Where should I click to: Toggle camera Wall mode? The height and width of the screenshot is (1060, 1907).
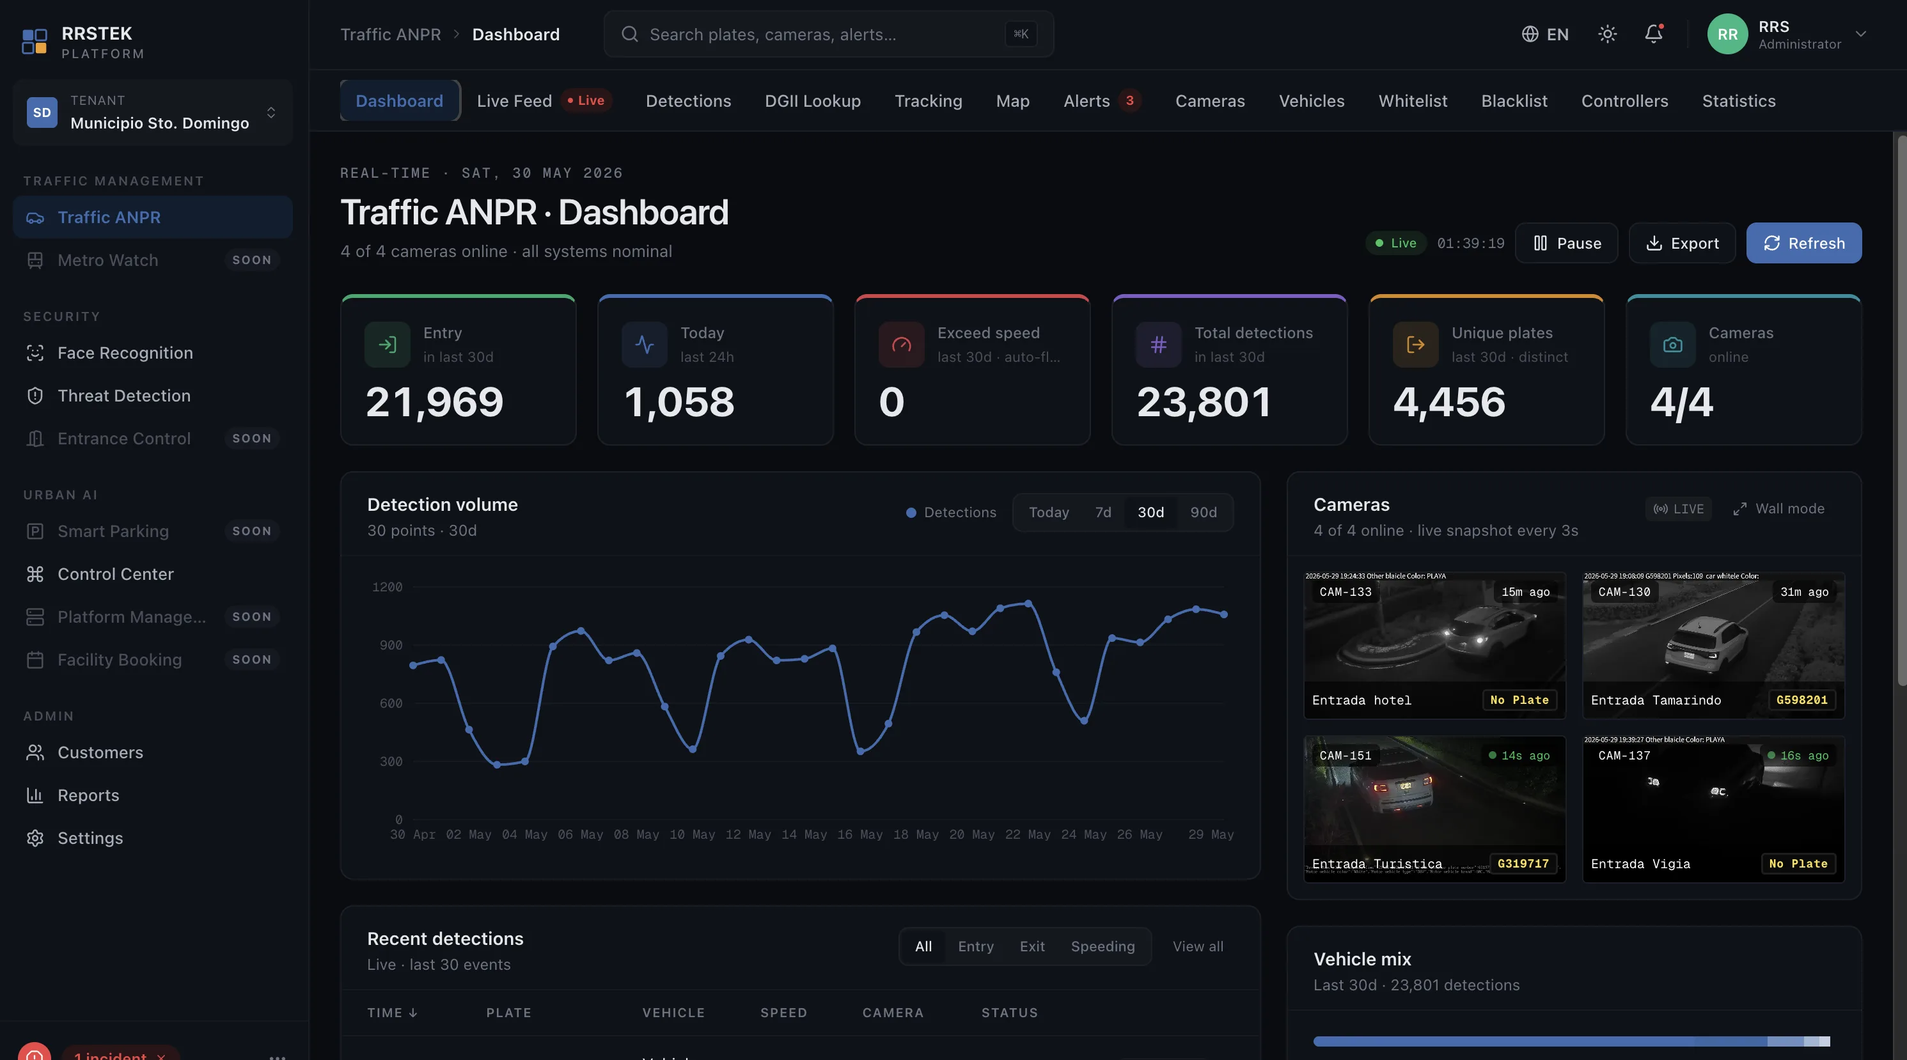pos(1778,508)
